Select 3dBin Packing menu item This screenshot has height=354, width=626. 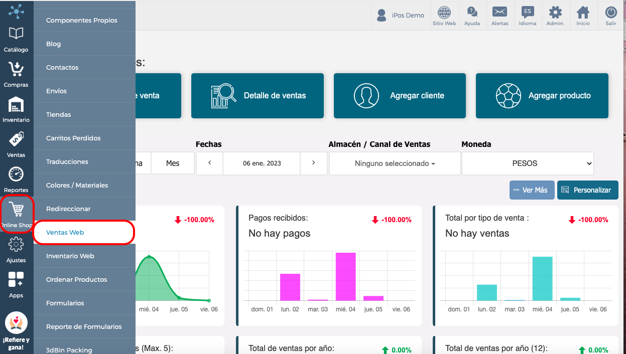(84, 347)
